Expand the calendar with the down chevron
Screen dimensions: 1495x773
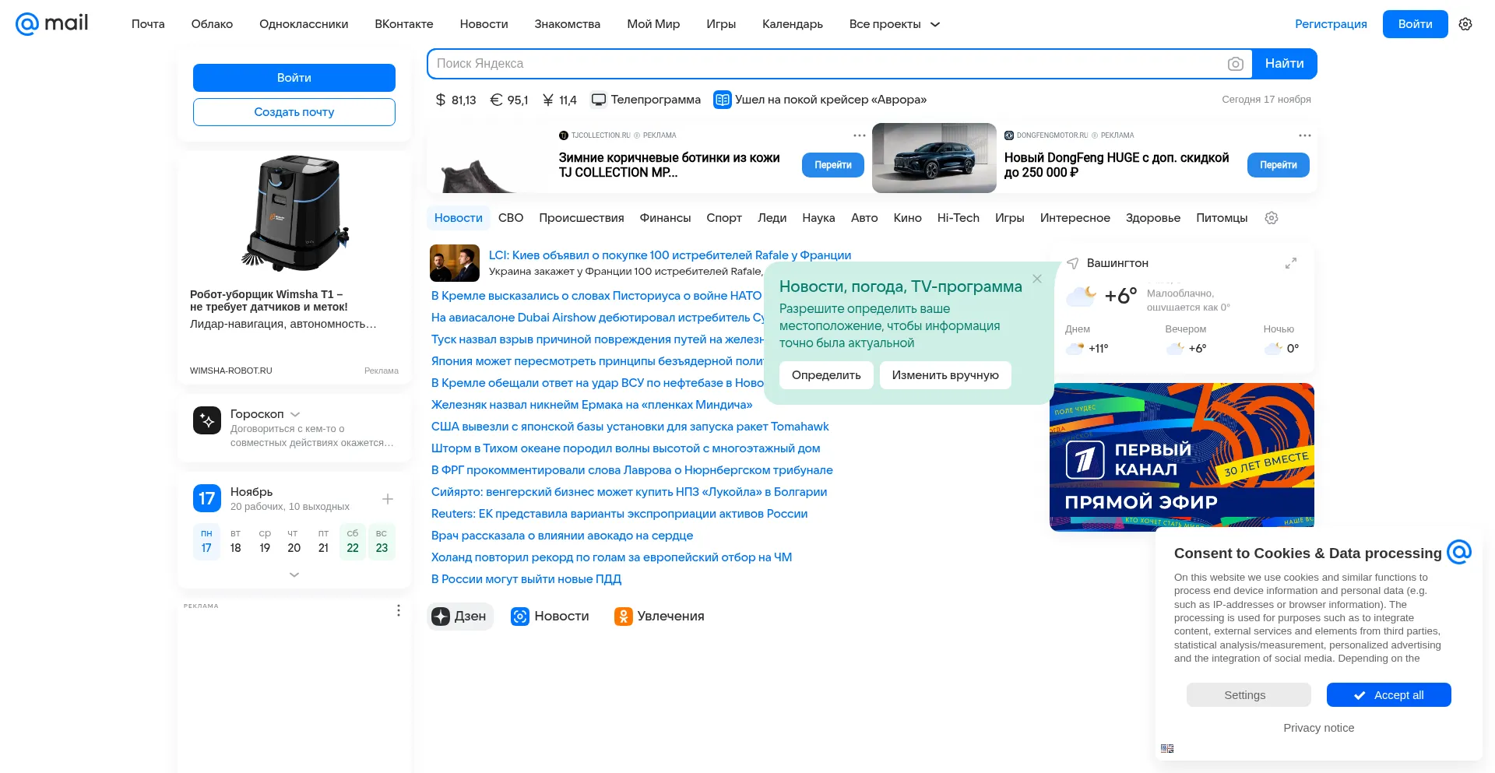(294, 574)
